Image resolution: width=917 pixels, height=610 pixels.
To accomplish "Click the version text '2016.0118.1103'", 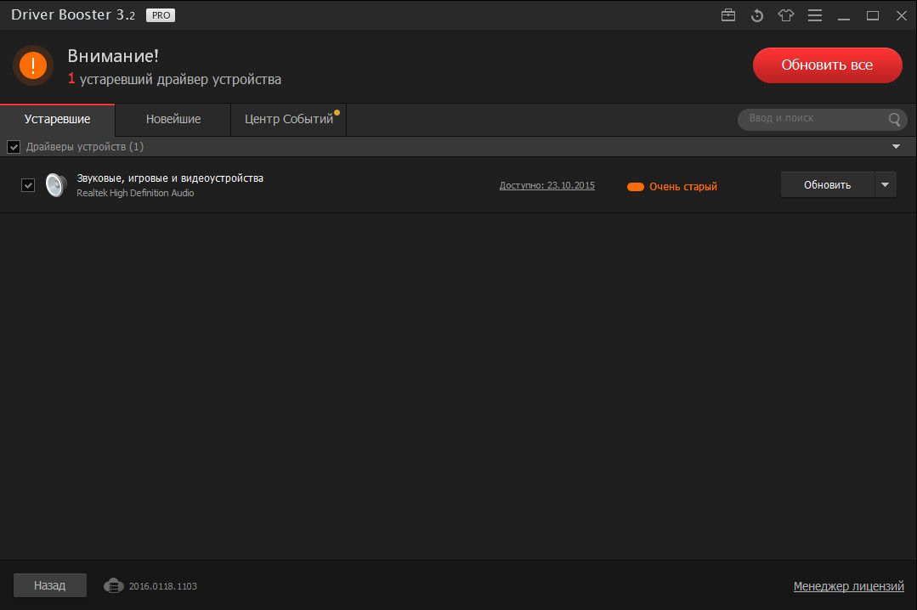I will pos(162,586).
